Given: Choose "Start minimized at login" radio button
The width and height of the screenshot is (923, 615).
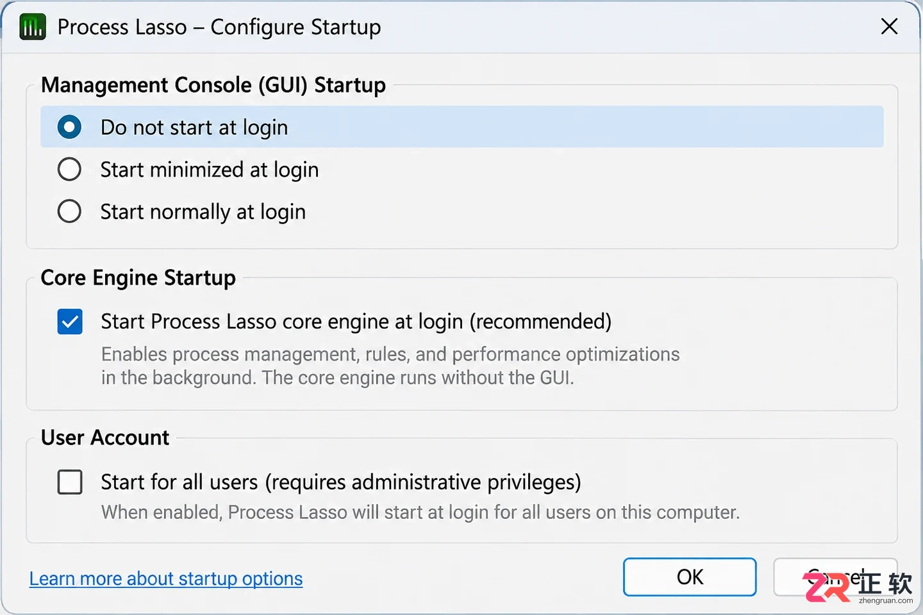Looking at the screenshot, I should pyautogui.click(x=69, y=170).
